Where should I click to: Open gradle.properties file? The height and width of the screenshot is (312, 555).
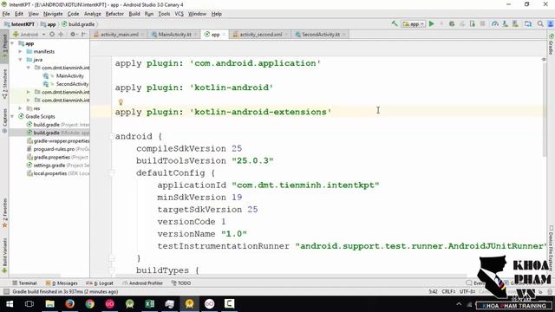[x=58, y=157]
